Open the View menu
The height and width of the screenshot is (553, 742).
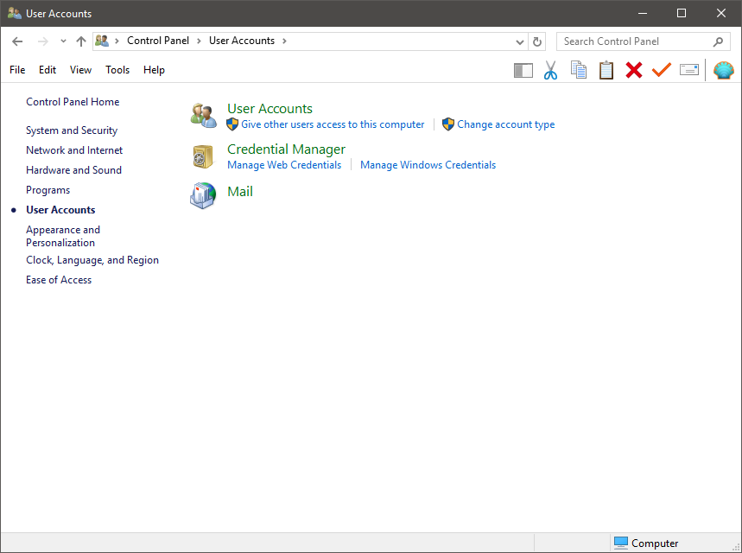[x=80, y=70]
